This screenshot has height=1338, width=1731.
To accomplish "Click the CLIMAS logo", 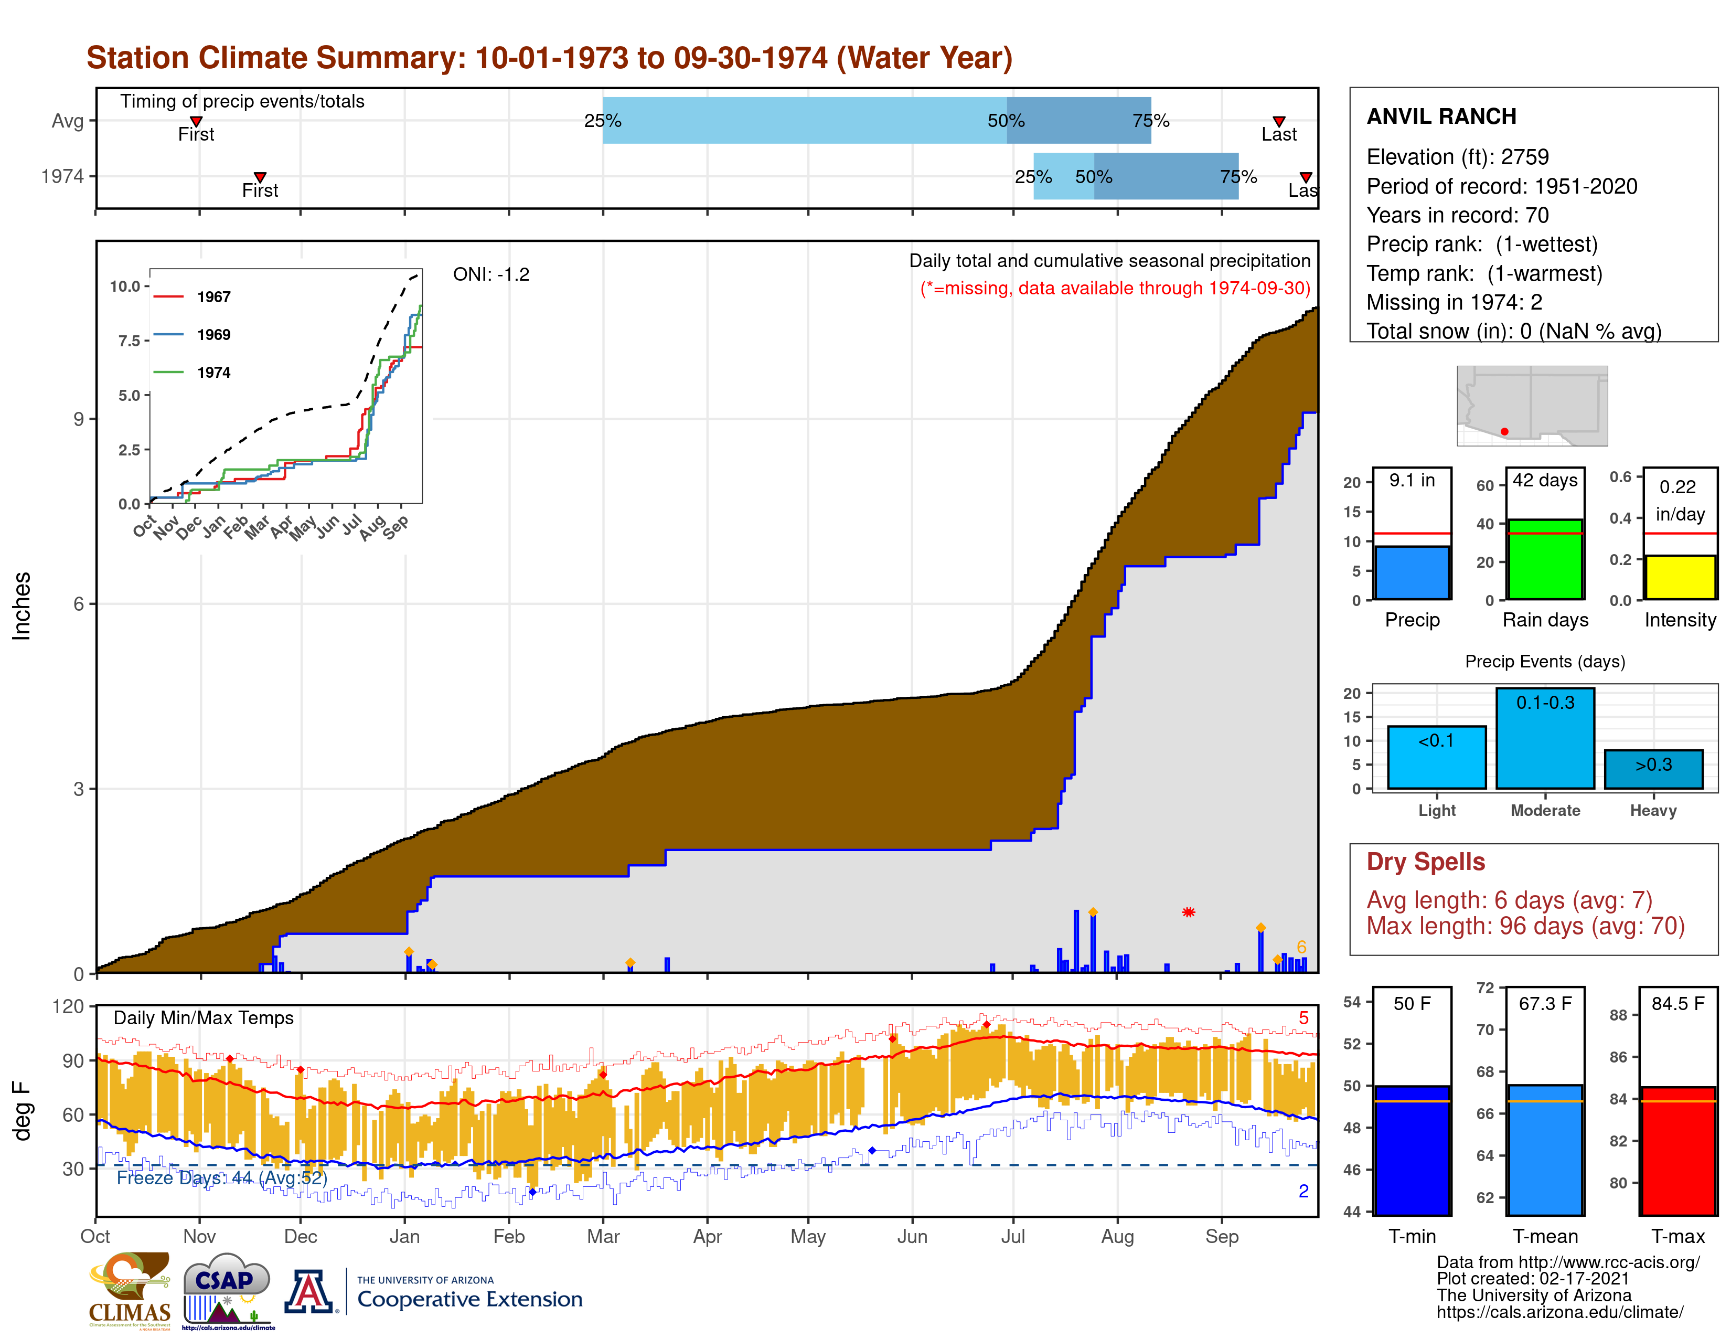I will click(130, 1290).
